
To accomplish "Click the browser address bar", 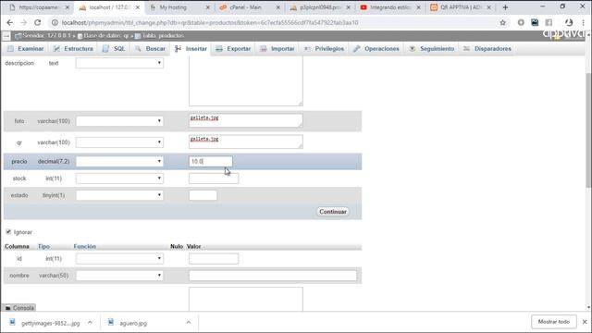I will click(x=276, y=22).
